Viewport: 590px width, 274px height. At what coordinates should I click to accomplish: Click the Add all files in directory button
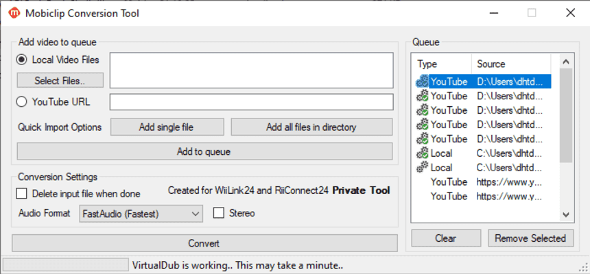311,127
